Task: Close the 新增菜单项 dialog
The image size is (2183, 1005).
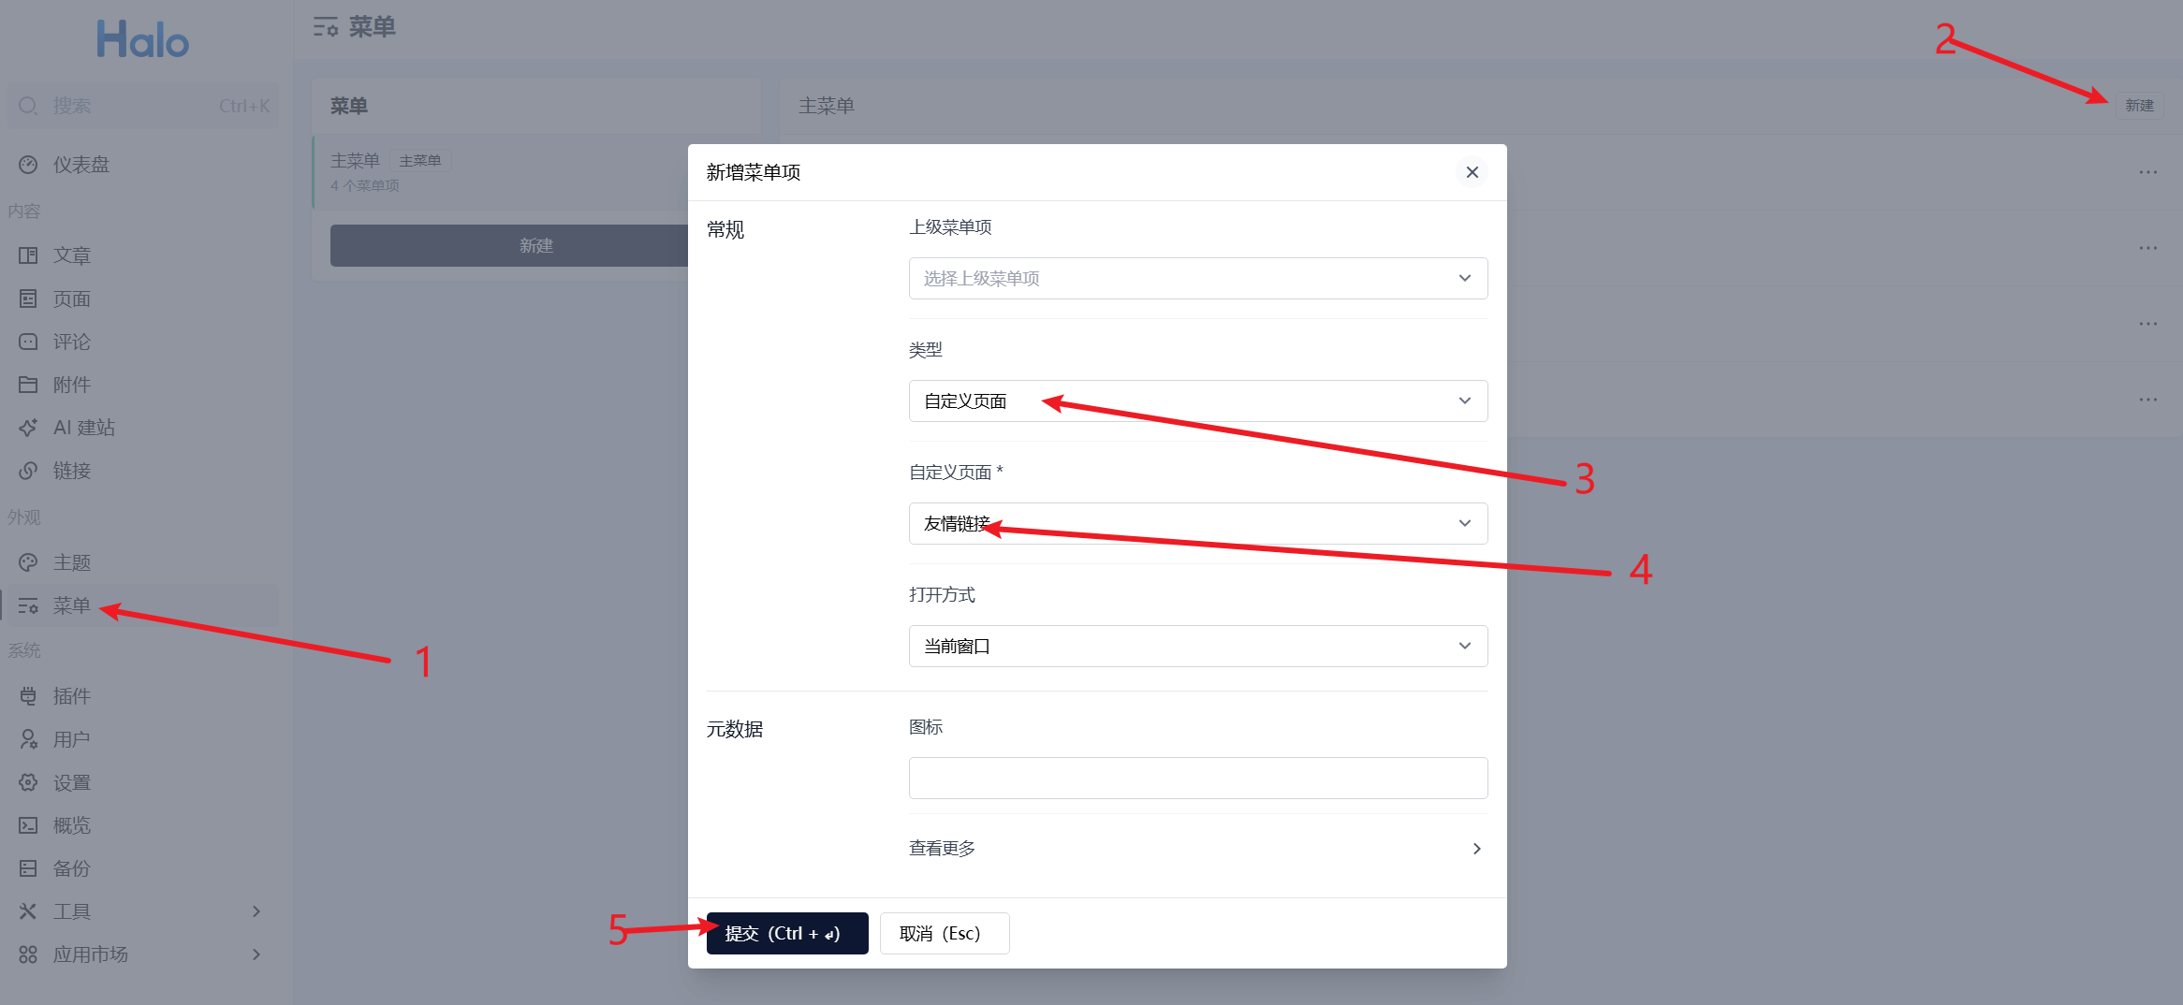Action: coord(1472,172)
